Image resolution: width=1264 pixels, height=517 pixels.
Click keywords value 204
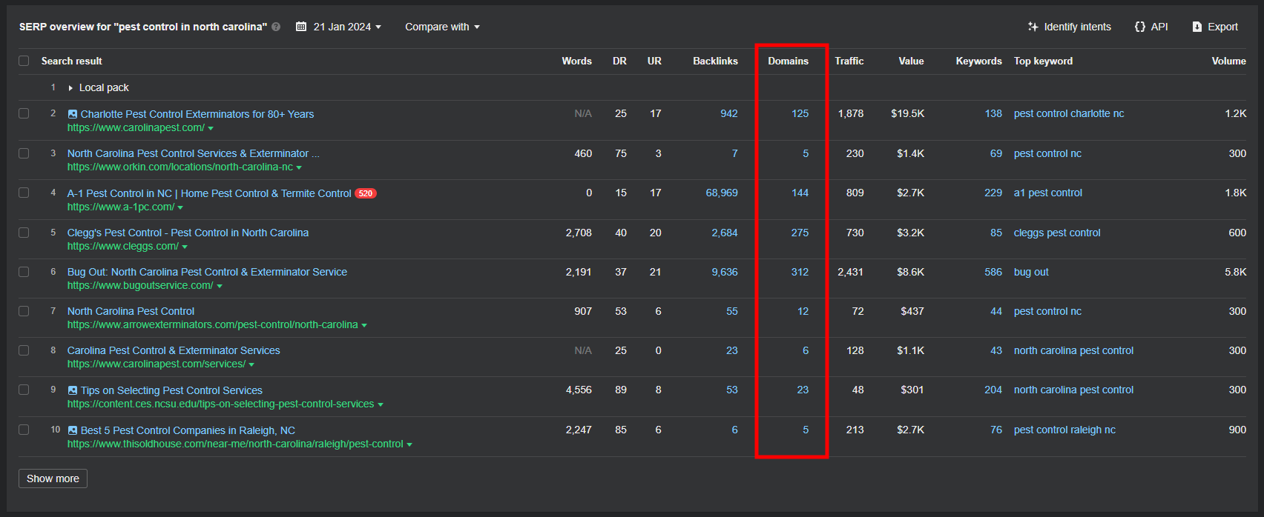[x=993, y=390]
